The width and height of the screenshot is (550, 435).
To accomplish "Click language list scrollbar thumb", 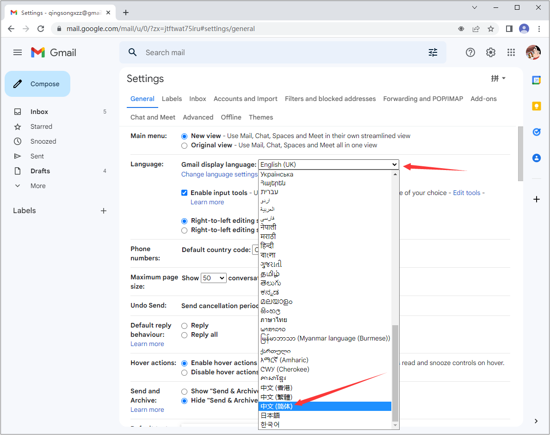I will pyautogui.click(x=395, y=372).
